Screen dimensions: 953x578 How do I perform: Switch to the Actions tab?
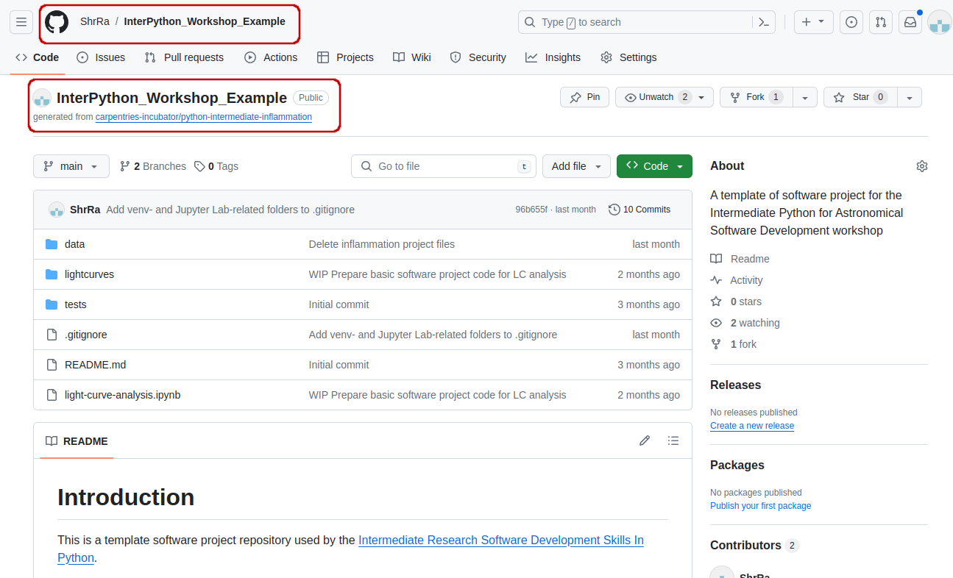coord(271,57)
